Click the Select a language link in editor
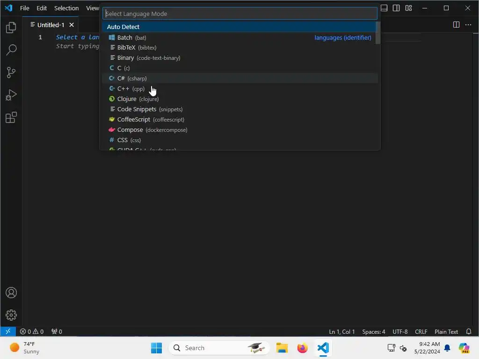This screenshot has height=359, width=479. point(78,37)
